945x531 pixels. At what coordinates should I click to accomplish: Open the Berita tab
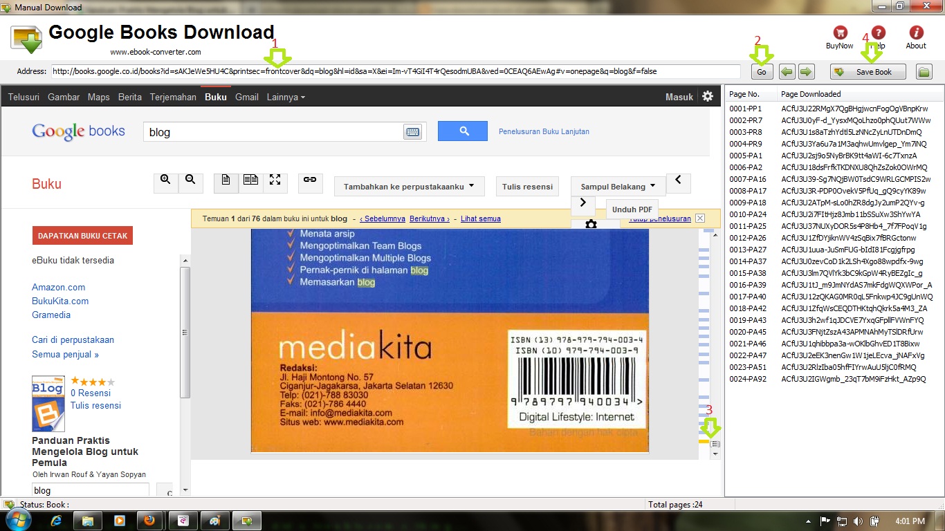tap(130, 97)
